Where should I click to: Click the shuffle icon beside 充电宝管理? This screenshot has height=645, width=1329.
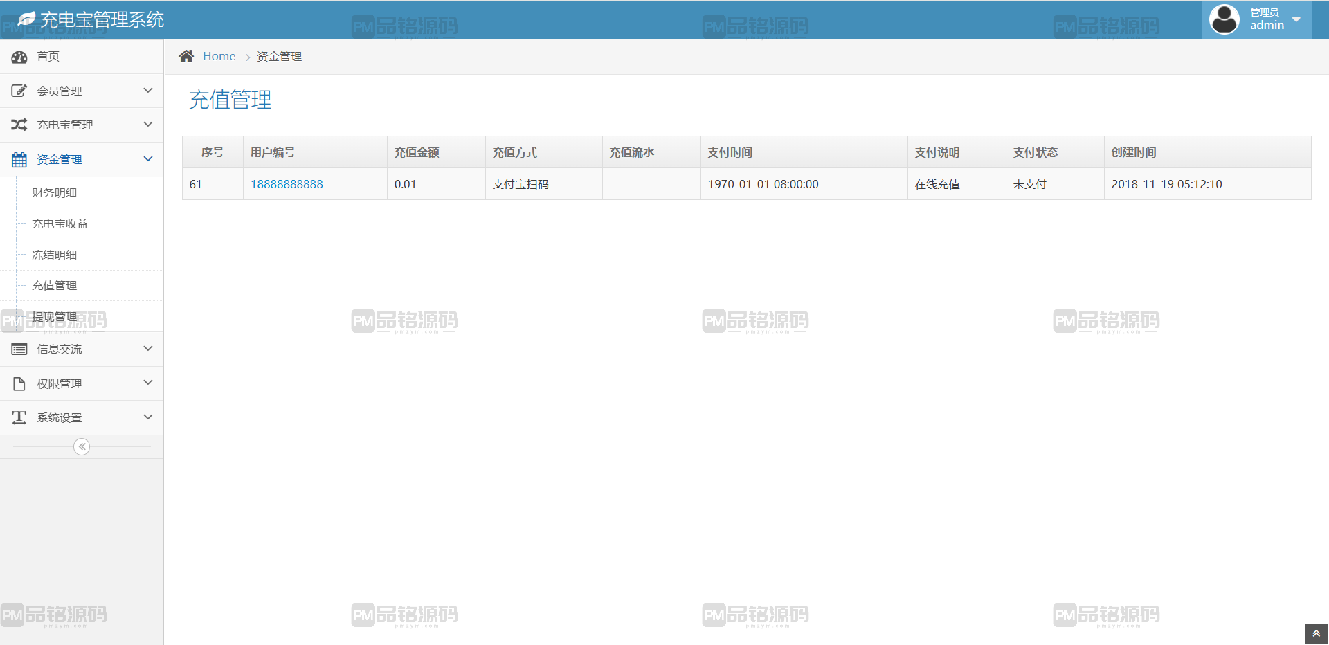19,125
